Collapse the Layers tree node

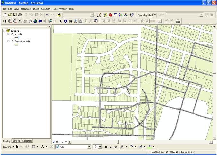[x=4, y=31]
